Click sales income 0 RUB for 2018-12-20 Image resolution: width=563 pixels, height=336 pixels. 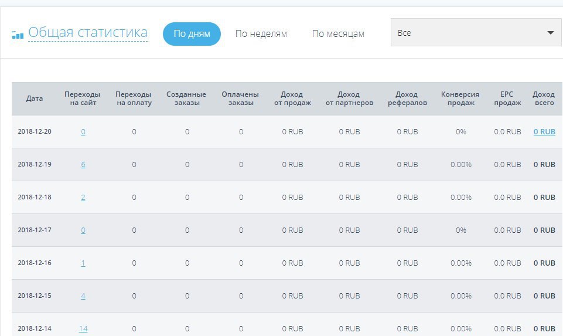click(x=292, y=132)
